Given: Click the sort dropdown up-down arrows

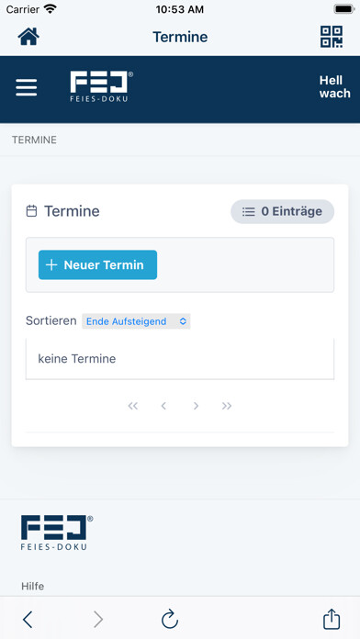Looking at the screenshot, I should coord(183,321).
